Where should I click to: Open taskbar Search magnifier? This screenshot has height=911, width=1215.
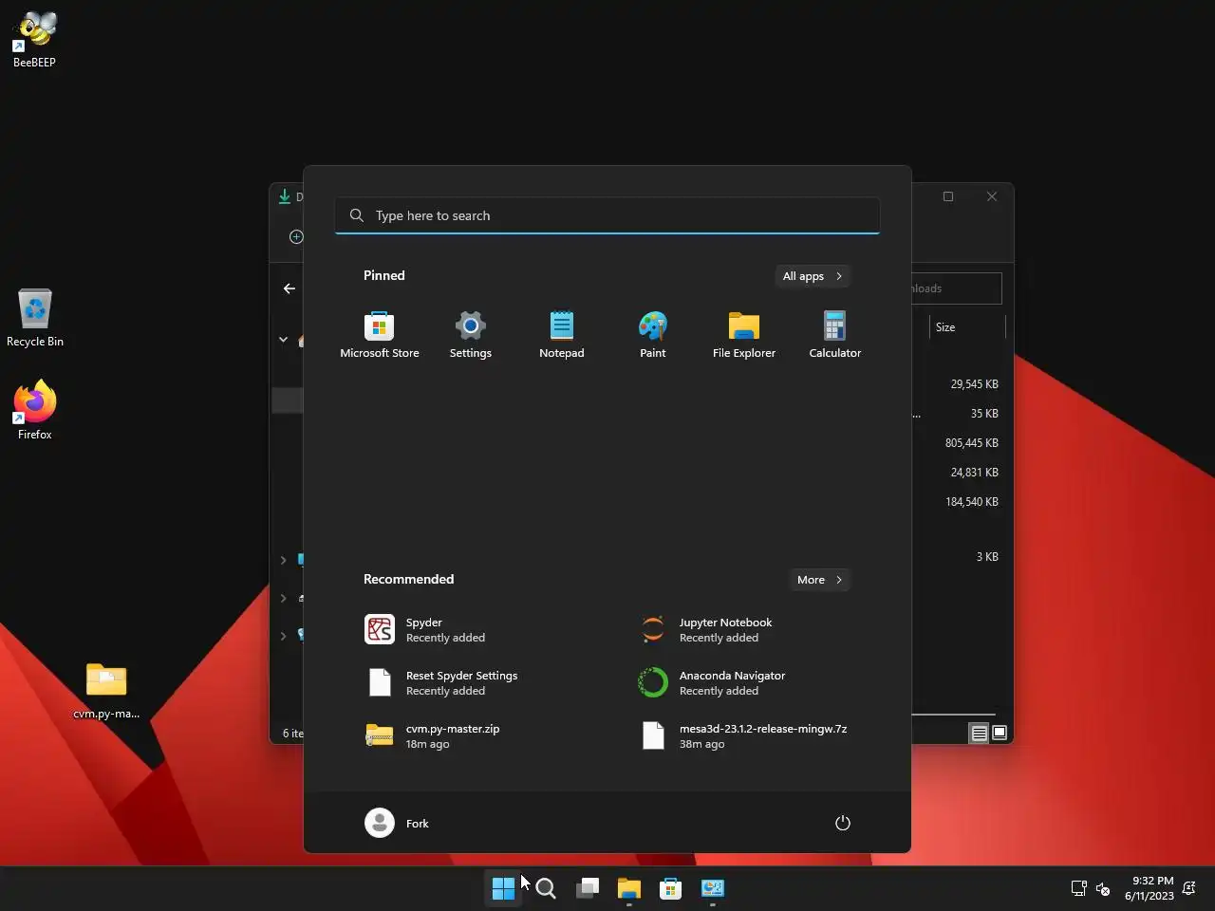(546, 888)
